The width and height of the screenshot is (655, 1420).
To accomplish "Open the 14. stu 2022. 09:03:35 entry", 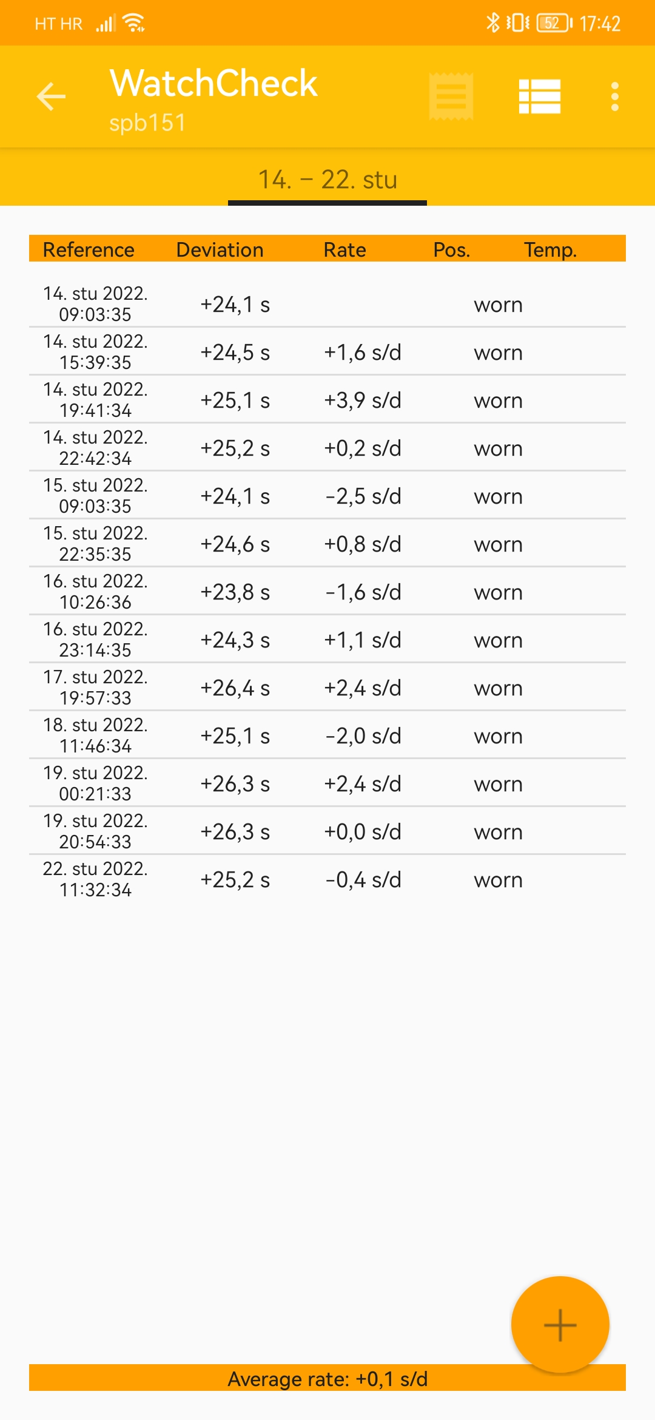I will [327, 304].
